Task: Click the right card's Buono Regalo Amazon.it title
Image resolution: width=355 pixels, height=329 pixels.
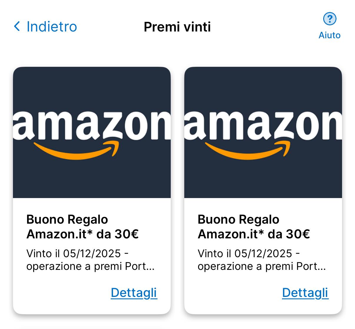Action: pos(253,227)
